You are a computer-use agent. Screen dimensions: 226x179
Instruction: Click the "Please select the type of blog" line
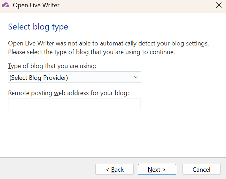91,52
